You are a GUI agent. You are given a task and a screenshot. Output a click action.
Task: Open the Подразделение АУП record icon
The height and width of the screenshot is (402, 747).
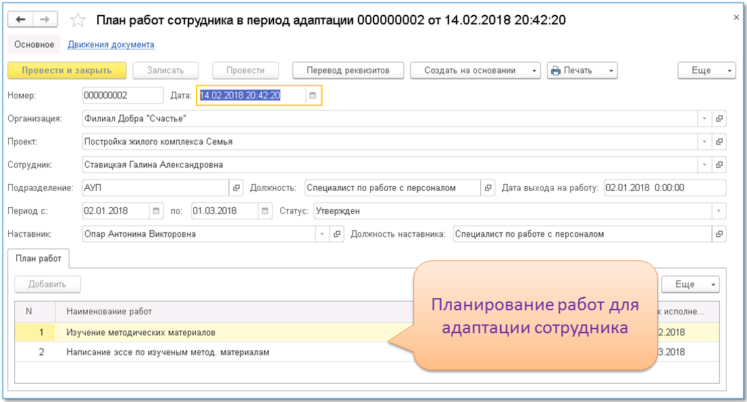236,188
